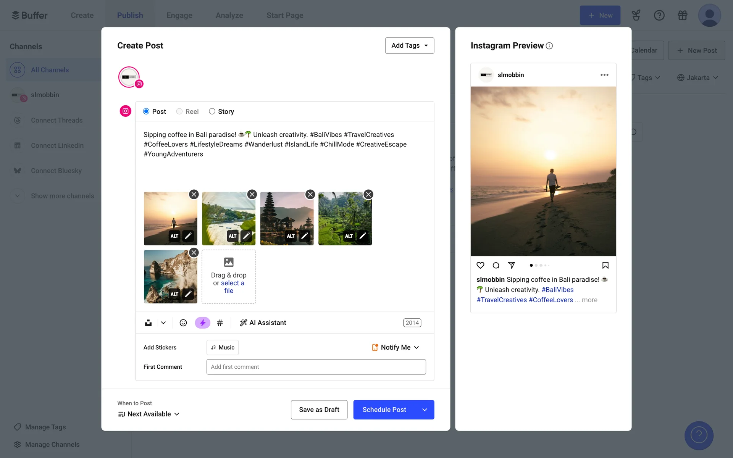
Task: Click the hashtag manager icon
Action: tap(220, 323)
